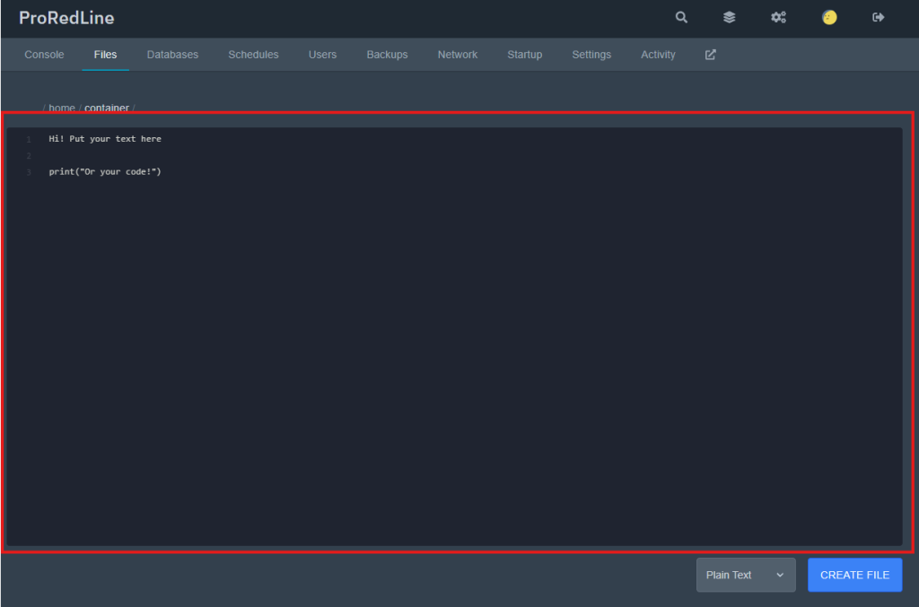
Task: Open the Databases tab
Action: (x=172, y=55)
